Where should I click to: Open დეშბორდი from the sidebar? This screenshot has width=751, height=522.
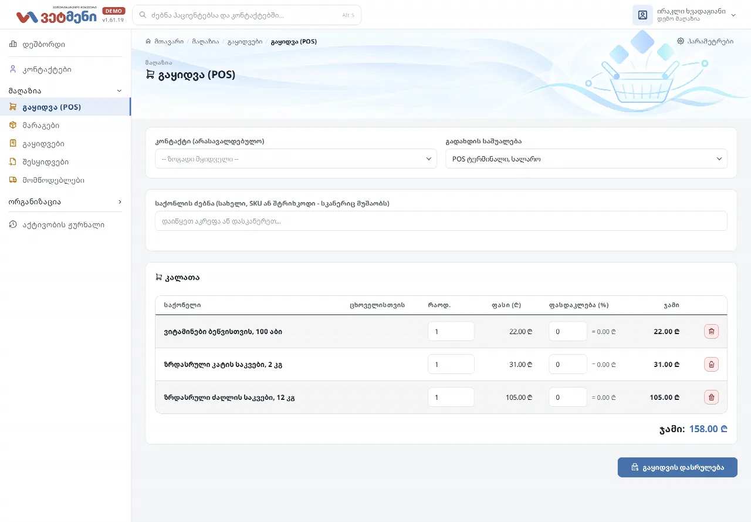point(65,44)
